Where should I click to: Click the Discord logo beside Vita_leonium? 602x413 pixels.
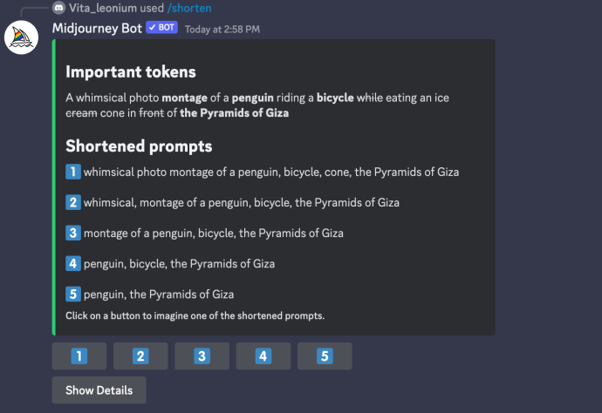58,8
